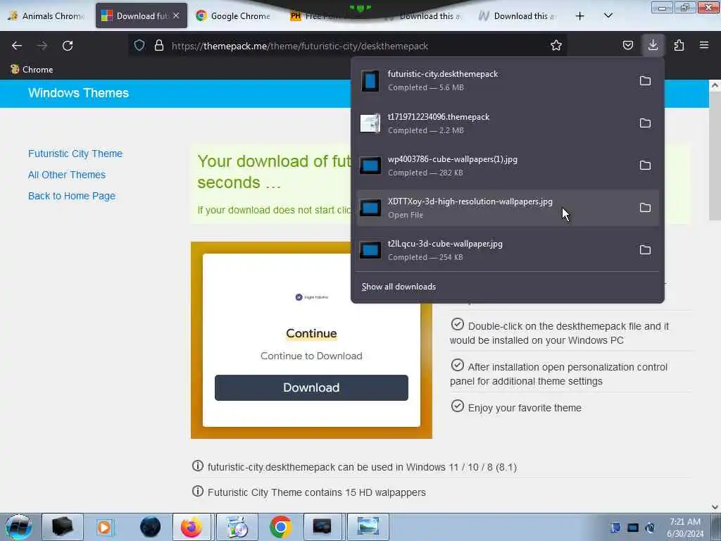Open the landscape picture taskbar application
721x541 pixels.
368,527
